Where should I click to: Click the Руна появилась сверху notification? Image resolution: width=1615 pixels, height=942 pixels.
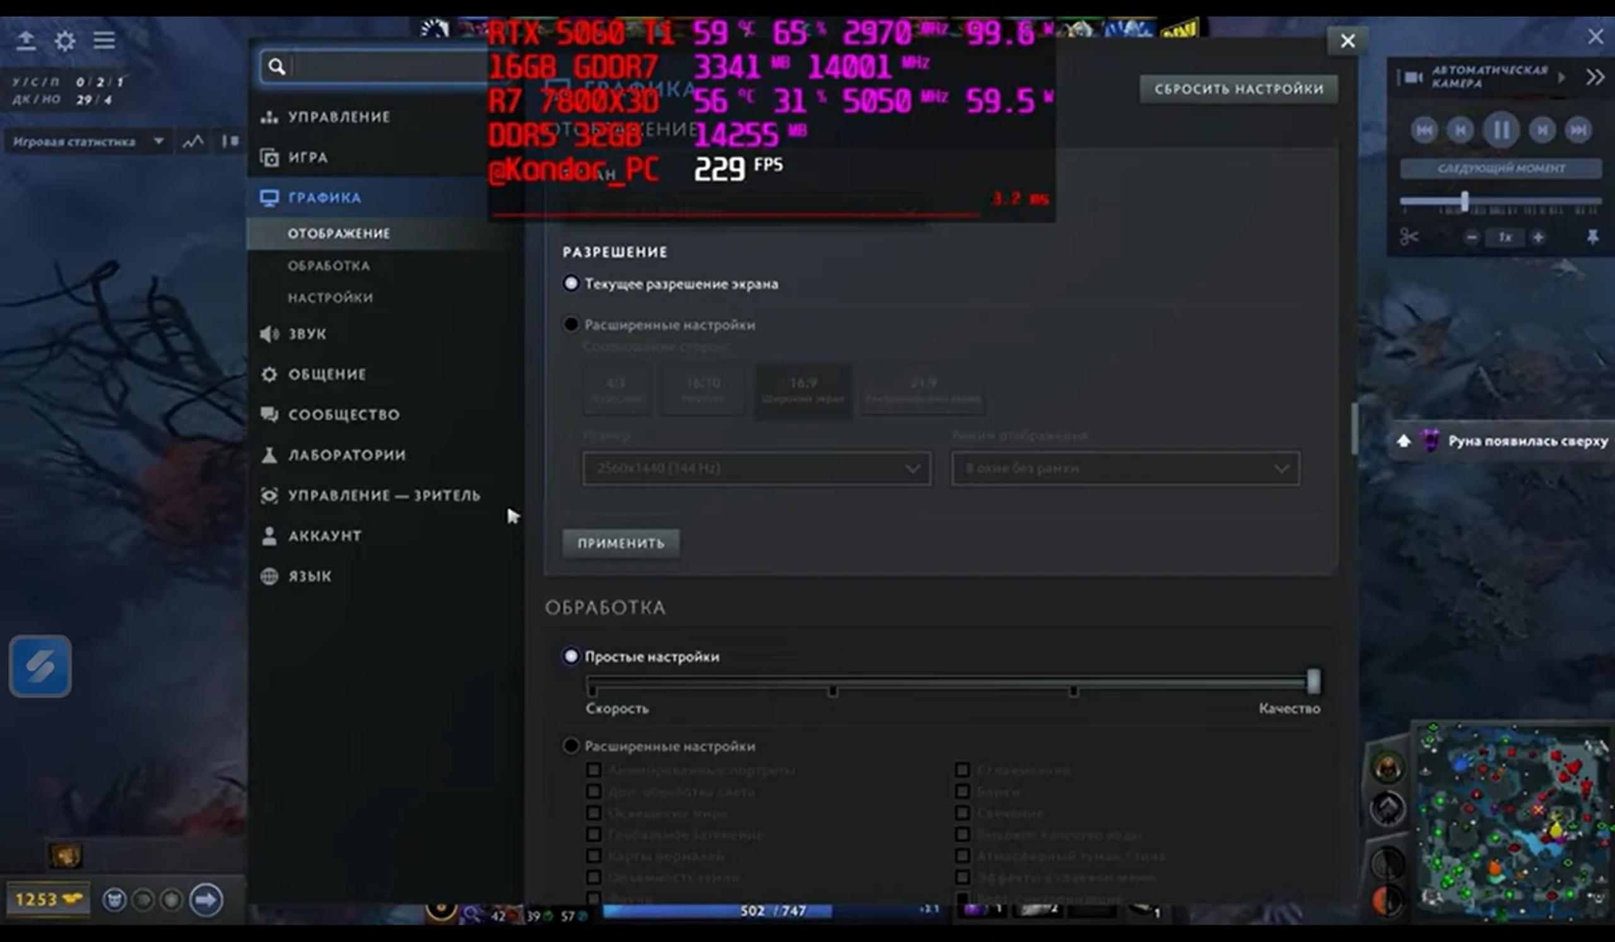[x=1503, y=441]
